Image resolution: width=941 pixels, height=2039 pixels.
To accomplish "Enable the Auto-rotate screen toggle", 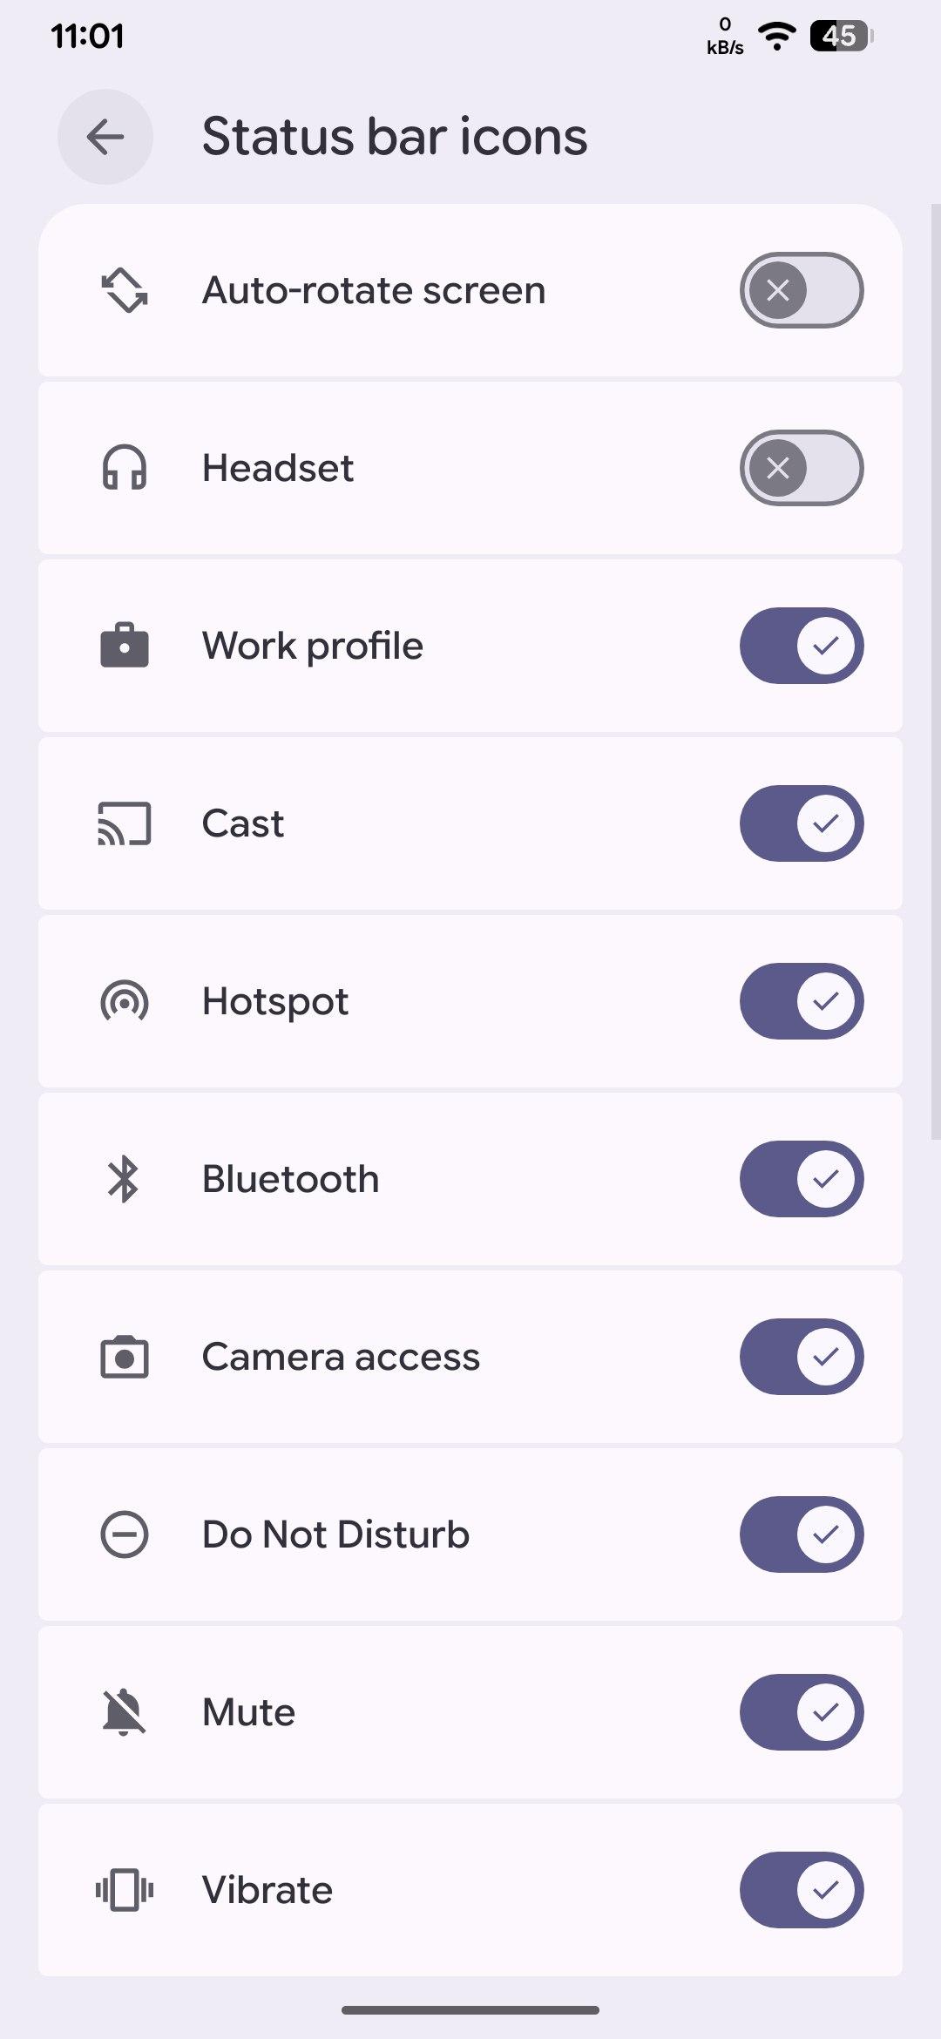I will (802, 290).
